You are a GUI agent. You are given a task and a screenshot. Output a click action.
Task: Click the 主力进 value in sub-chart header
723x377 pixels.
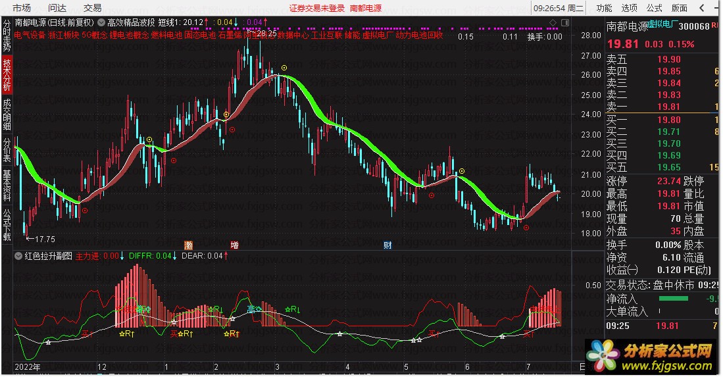coord(111,256)
